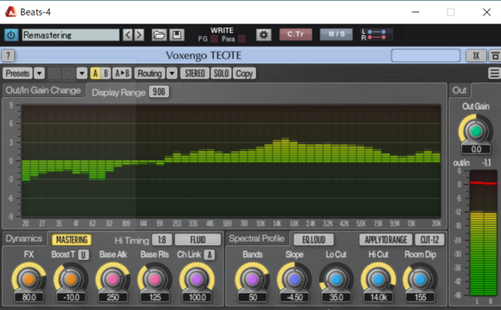Click the Out Gain 0.0 value field
Viewport: 501px width, 310px height.
coord(476,149)
